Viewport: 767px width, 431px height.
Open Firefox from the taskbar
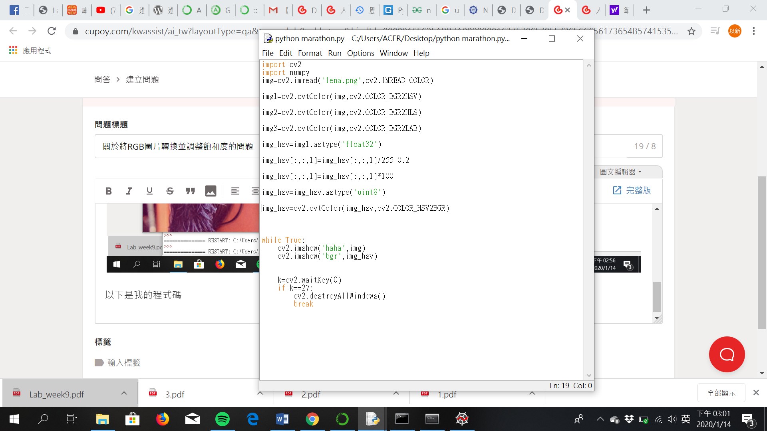click(163, 419)
